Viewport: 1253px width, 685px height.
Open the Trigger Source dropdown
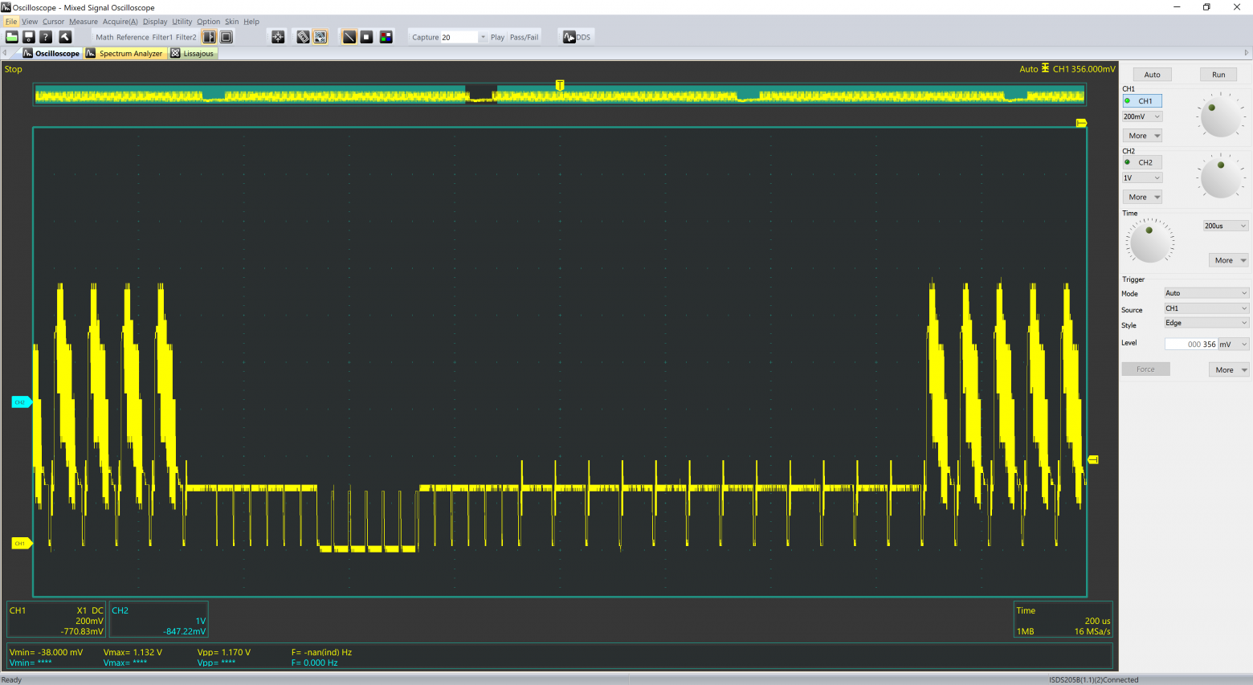[x=1205, y=308]
